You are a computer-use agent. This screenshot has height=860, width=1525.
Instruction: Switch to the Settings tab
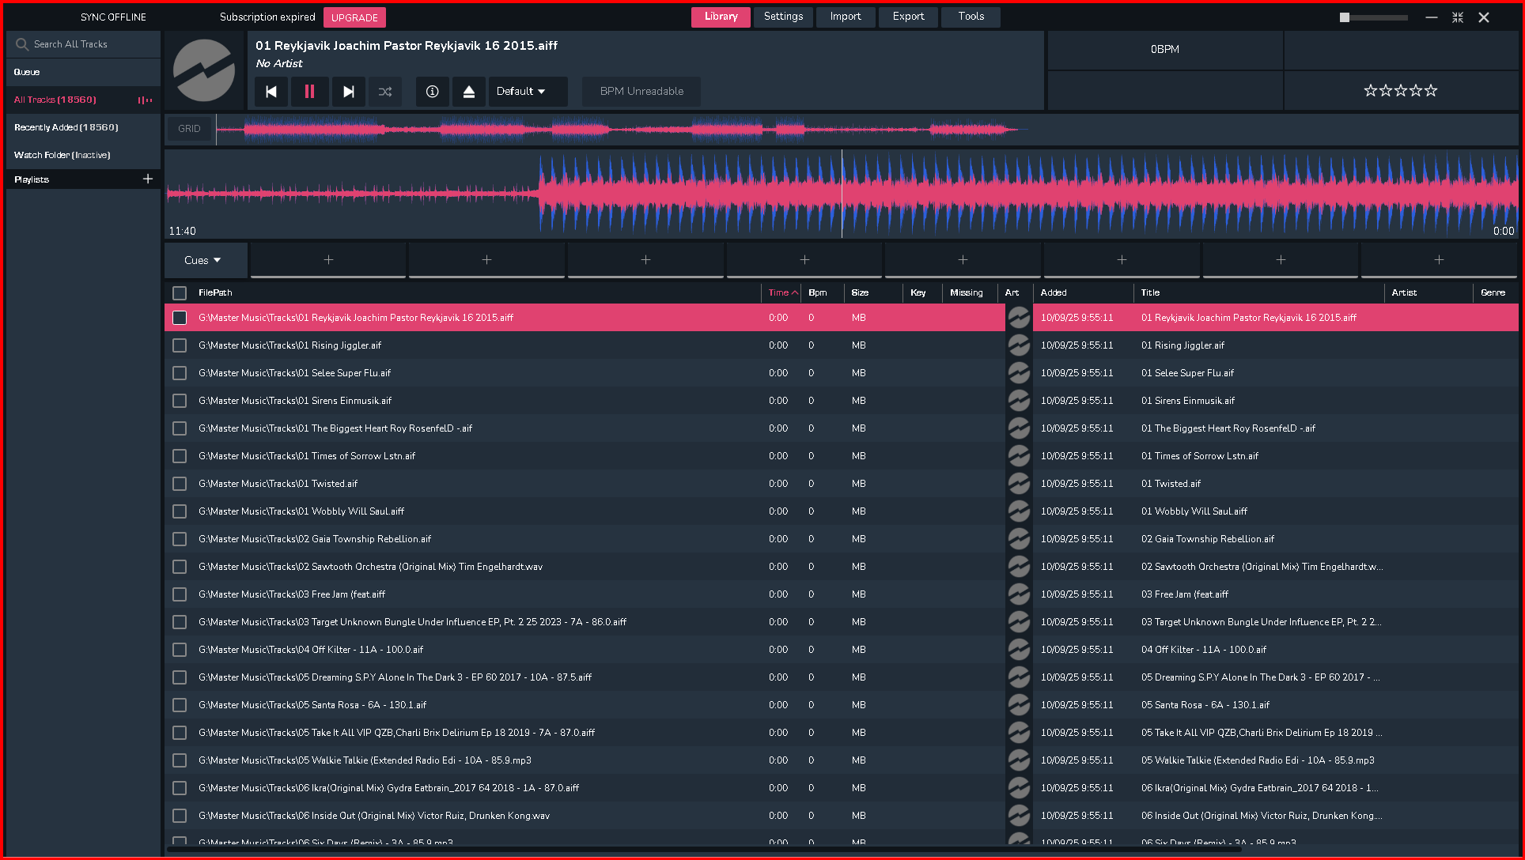[x=783, y=17]
